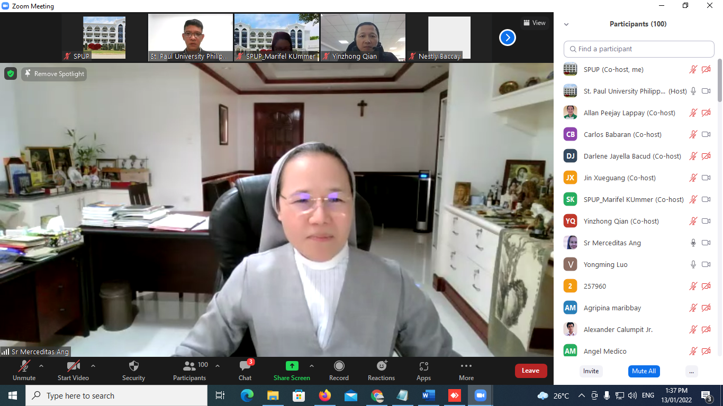Viewport: 723px width, 406px height.
Task: Select participant Angel Medico
Action: coord(637,351)
